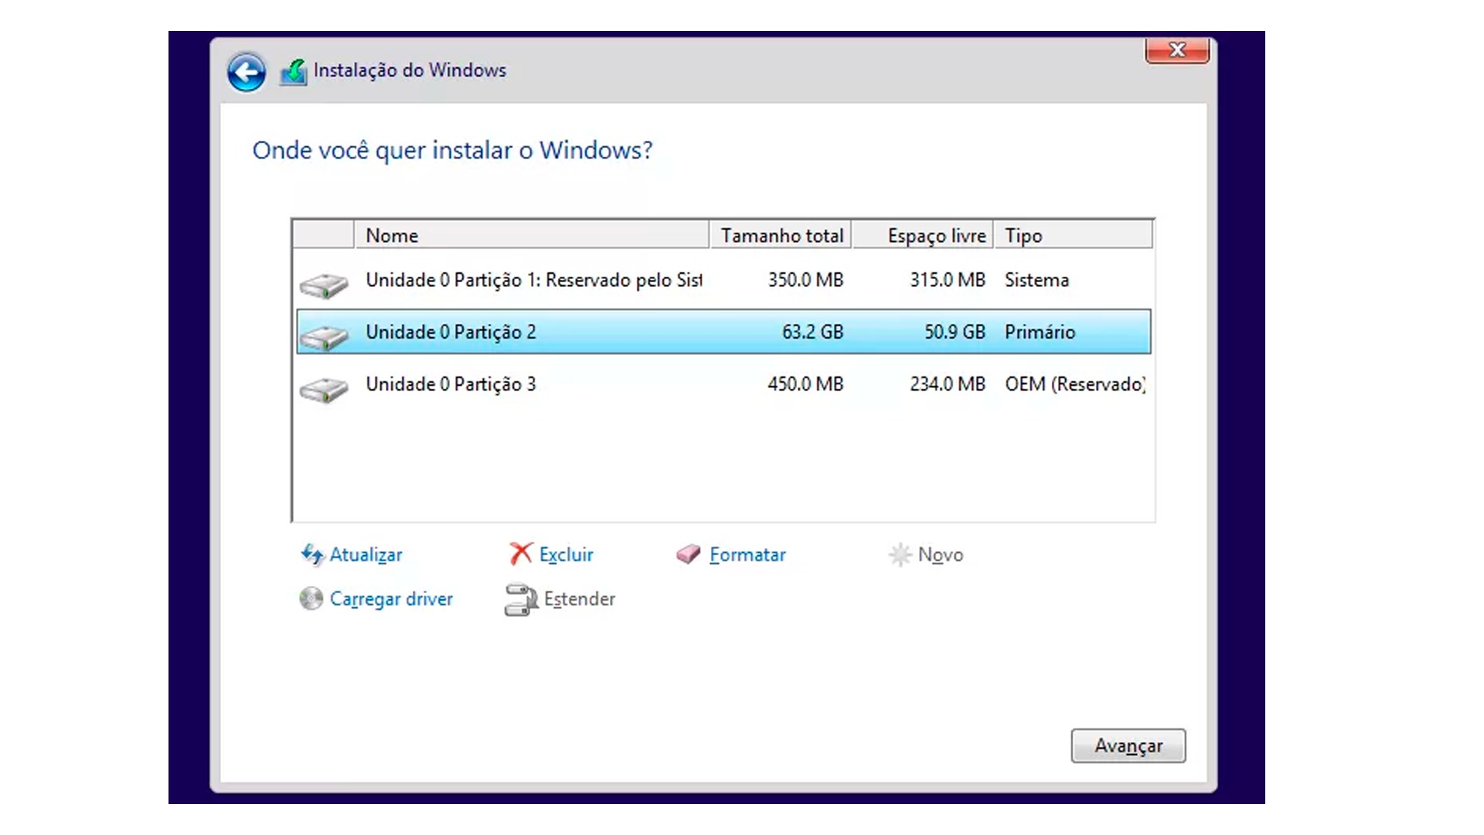Click the blank first column header
This screenshot has height=835, width=1484.
click(324, 235)
